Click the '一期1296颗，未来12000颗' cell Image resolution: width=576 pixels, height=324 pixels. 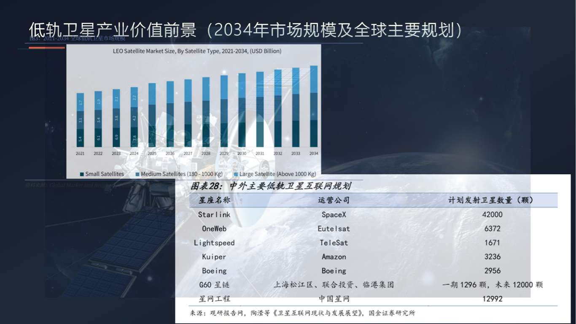tap(492, 285)
